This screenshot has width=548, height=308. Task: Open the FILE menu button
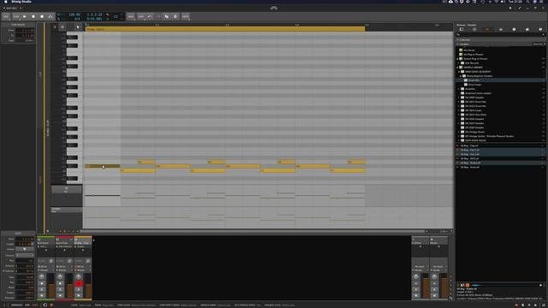click(6, 16)
